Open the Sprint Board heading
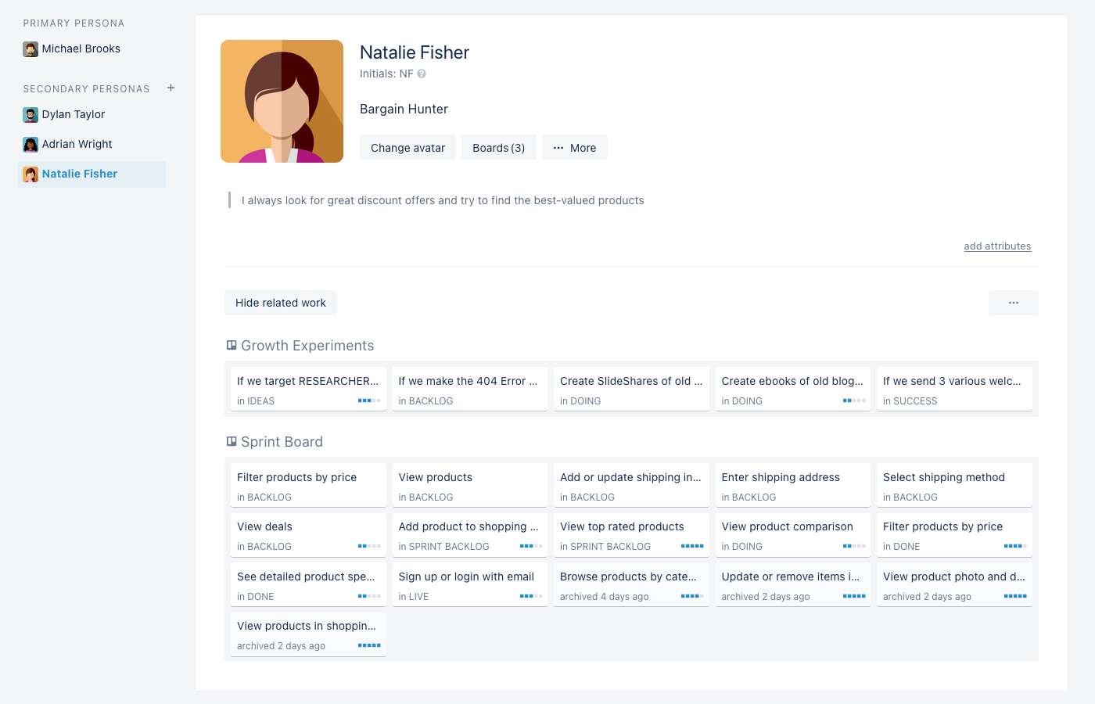This screenshot has width=1095, height=704. click(282, 442)
